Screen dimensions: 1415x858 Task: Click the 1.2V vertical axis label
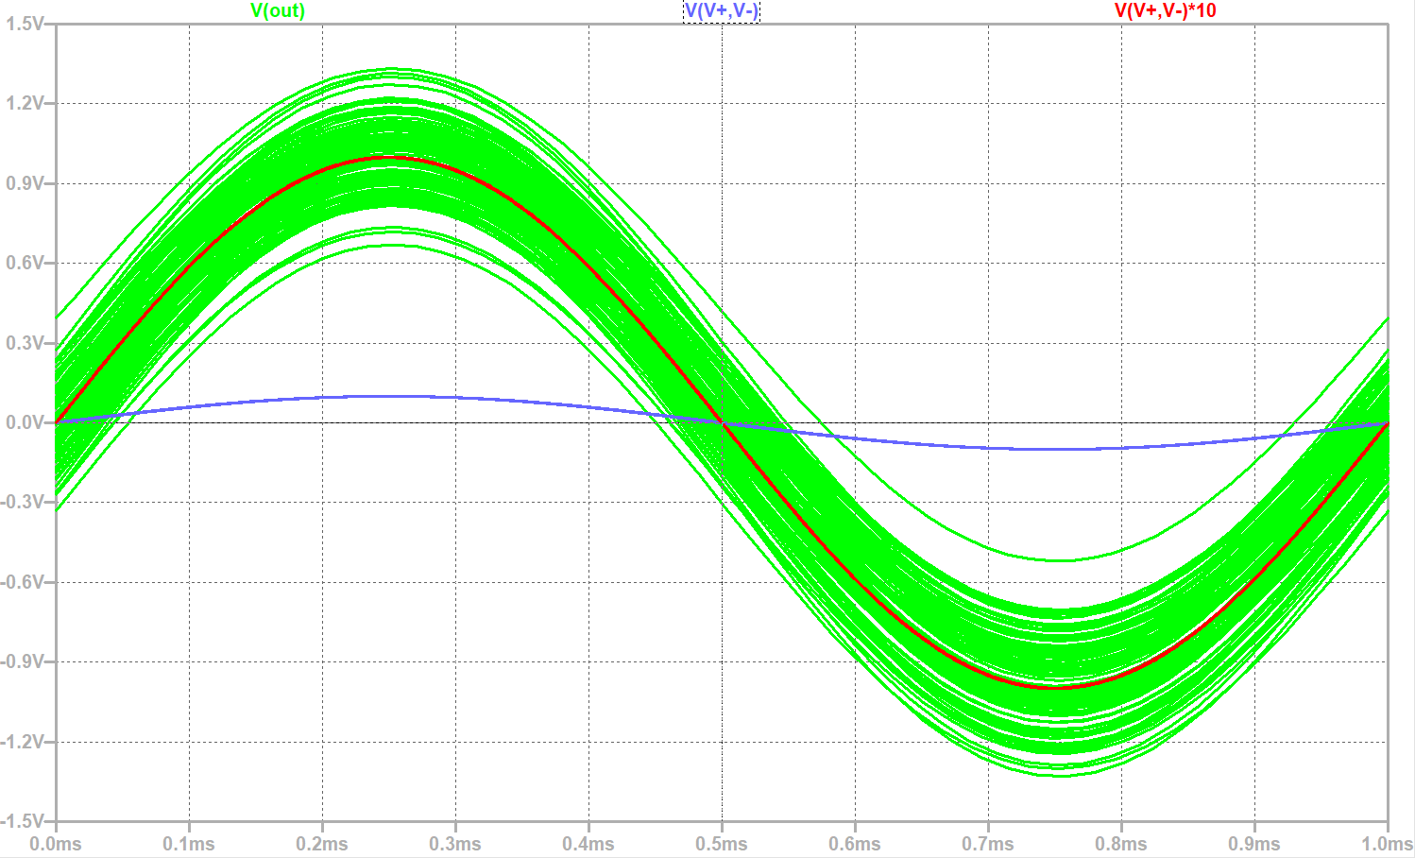[x=25, y=103]
